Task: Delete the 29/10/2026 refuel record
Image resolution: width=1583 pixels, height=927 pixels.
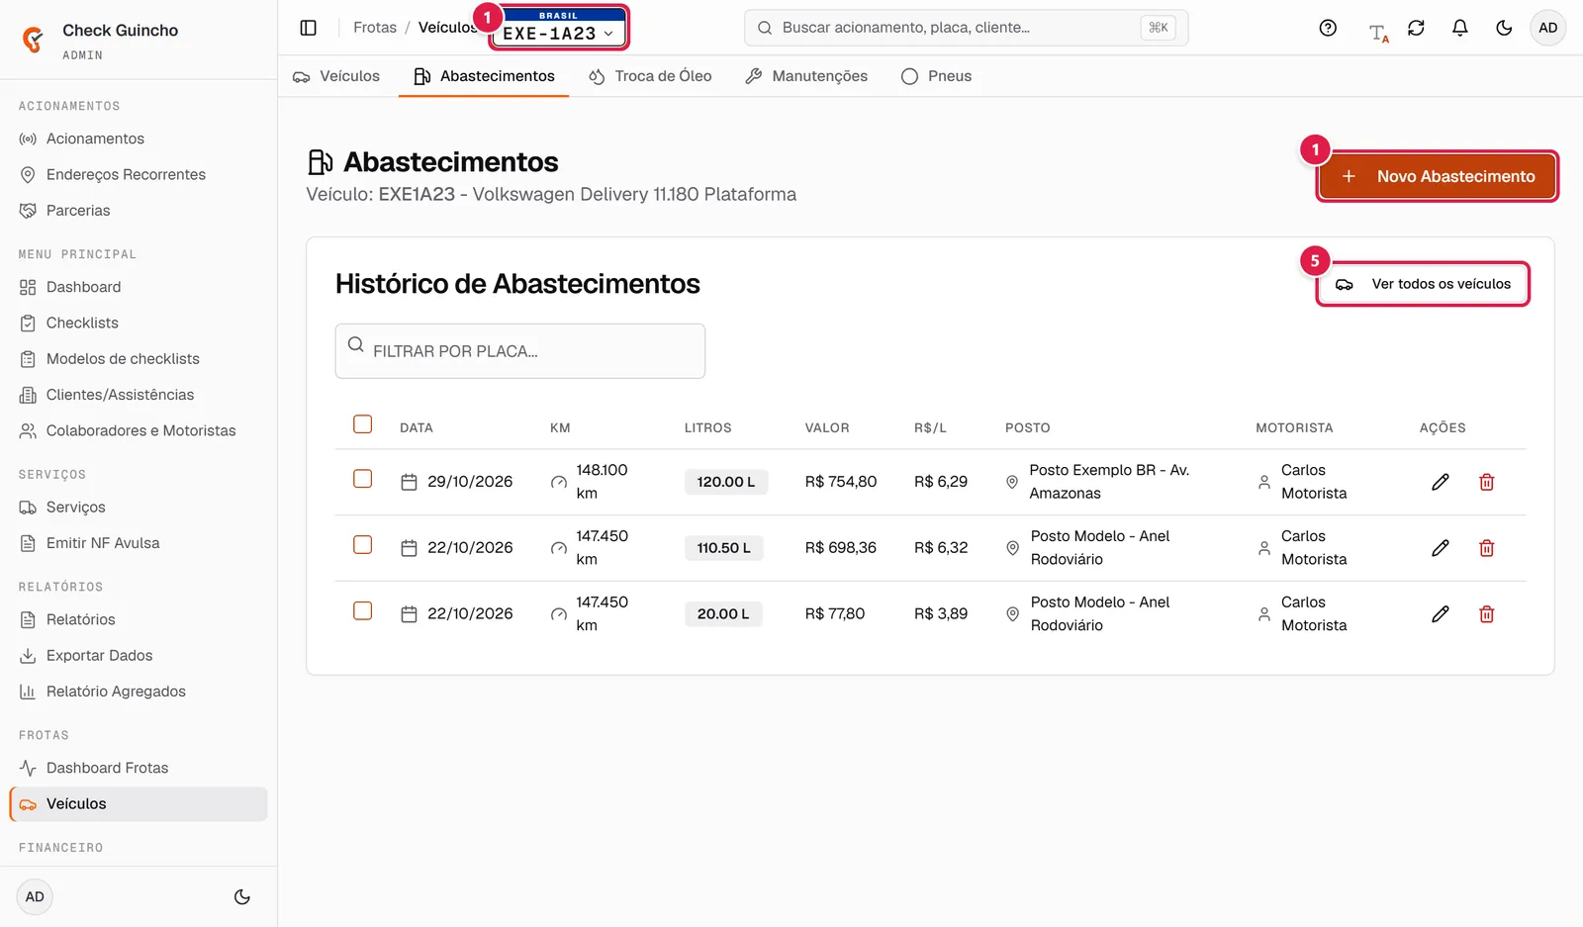Action: [x=1486, y=482]
